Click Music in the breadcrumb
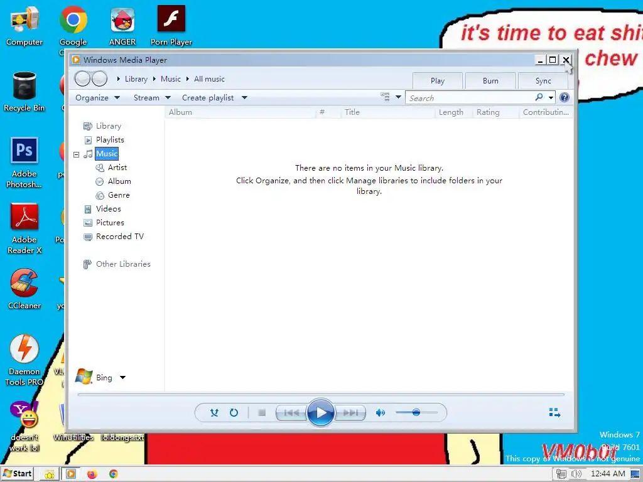This screenshot has height=482, width=643. point(171,79)
